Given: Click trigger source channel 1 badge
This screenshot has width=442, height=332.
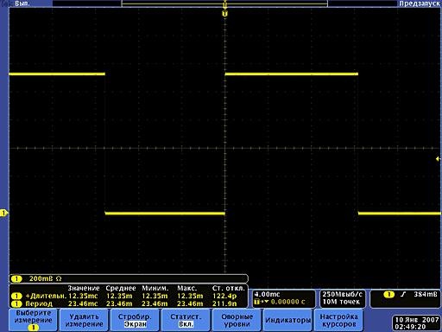Looking at the screenshot, I should [x=389, y=294].
